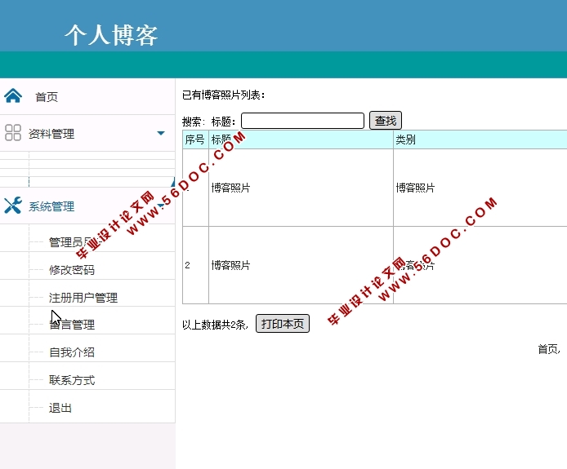567x469 pixels.
Task: Click the 查找 search button
Action: pos(386,120)
